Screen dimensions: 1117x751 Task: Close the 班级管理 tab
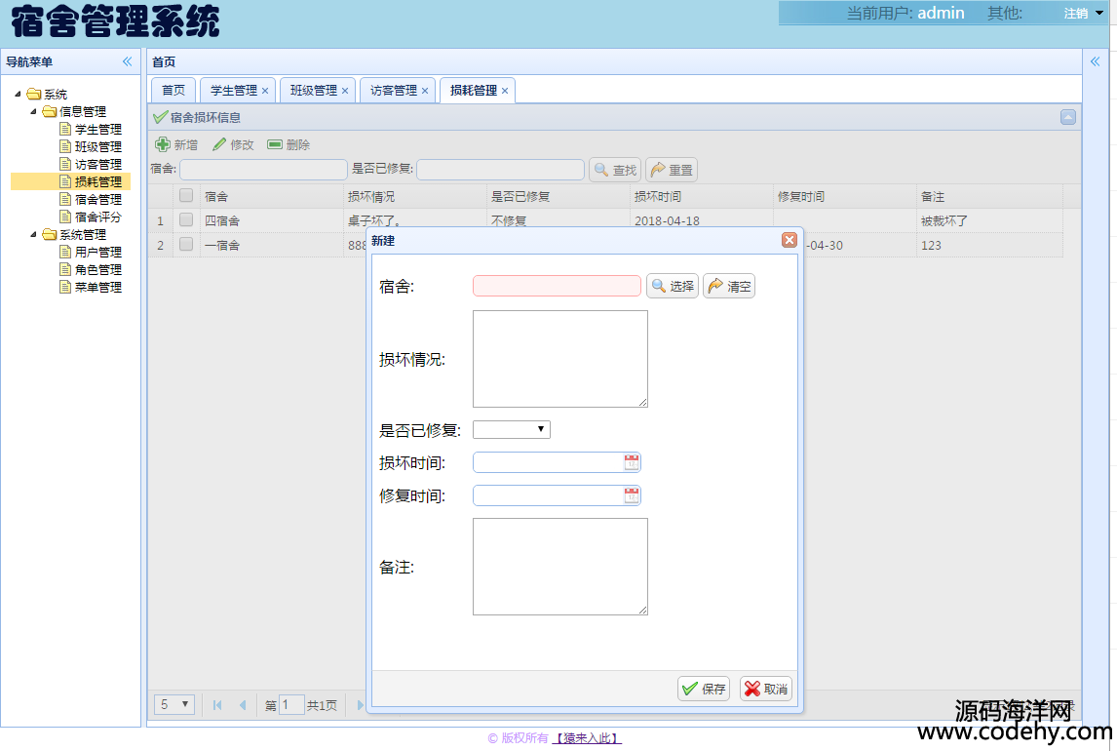345,91
